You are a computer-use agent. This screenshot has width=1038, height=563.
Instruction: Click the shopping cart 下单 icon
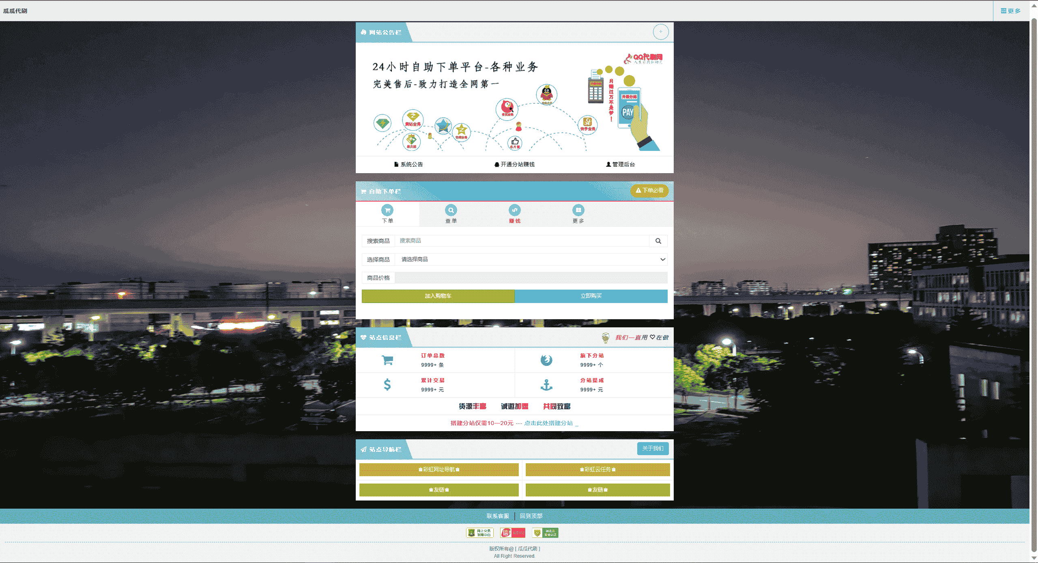387,210
